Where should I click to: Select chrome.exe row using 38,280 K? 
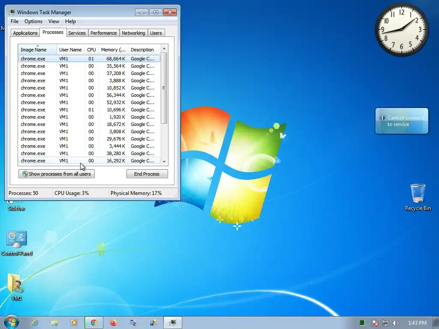[89, 153]
